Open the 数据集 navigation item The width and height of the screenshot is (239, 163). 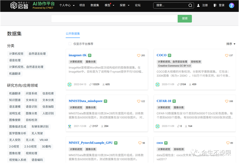click(95, 5)
